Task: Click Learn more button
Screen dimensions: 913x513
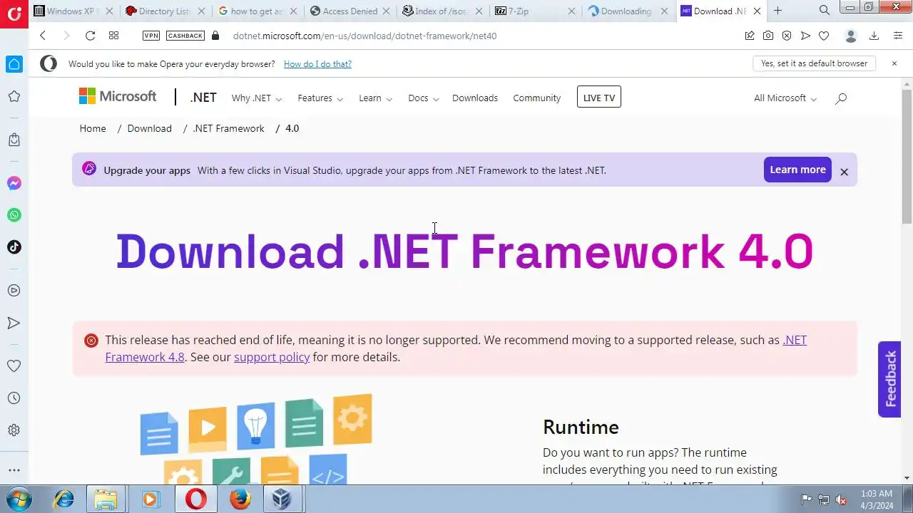Action: pos(797,170)
